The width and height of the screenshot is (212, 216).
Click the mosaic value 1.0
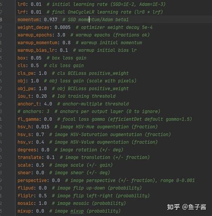[42, 203]
